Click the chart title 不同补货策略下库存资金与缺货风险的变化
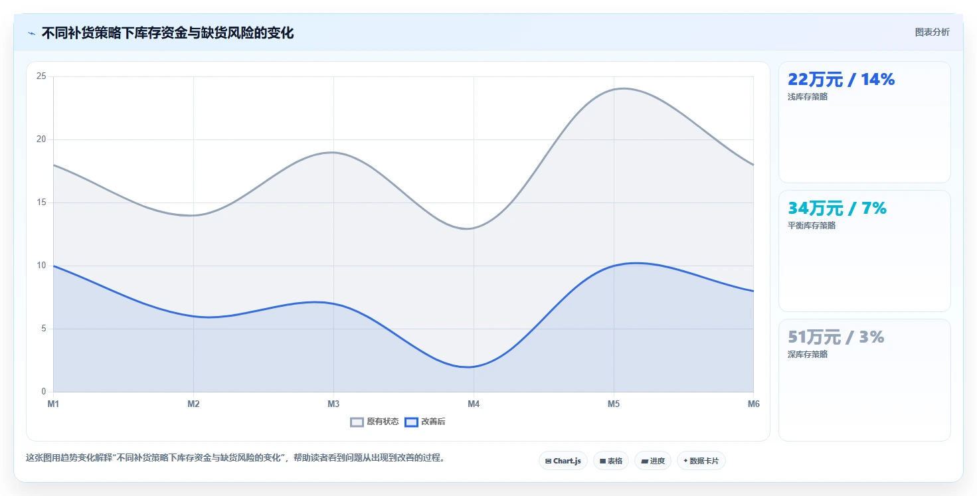 point(167,33)
